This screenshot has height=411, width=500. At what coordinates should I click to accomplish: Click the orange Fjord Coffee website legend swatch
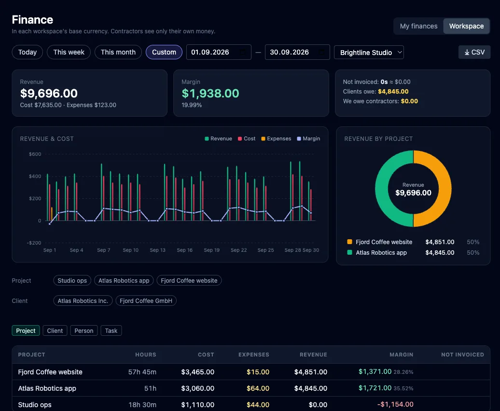click(349, 242)
